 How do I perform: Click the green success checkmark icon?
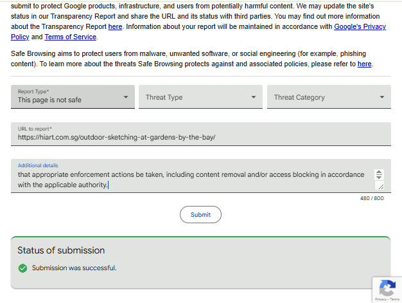(22, 268)
